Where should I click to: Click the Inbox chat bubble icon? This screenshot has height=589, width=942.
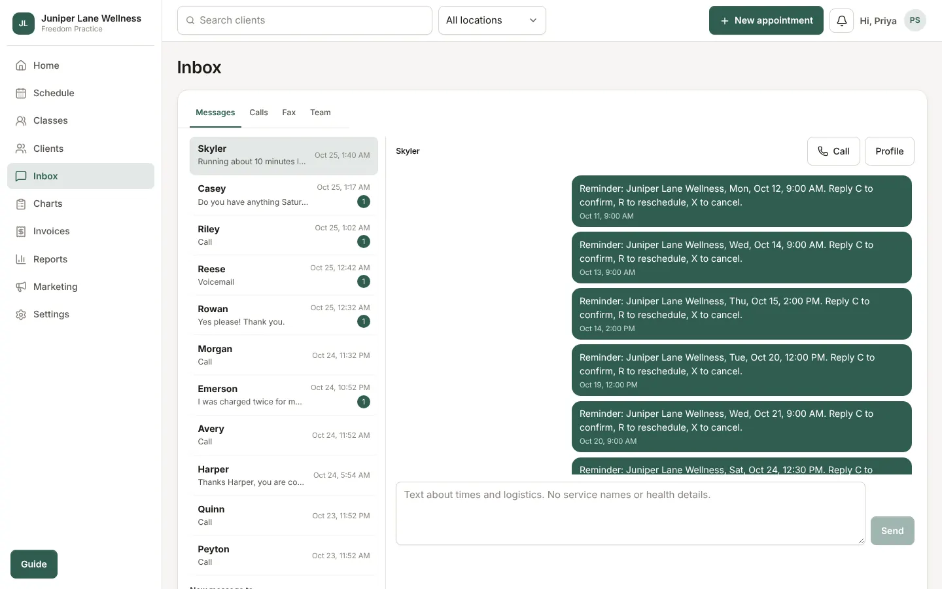coord(21,176)
